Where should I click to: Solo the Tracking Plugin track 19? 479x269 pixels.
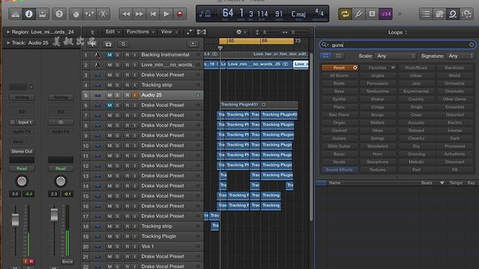(117, 236)
